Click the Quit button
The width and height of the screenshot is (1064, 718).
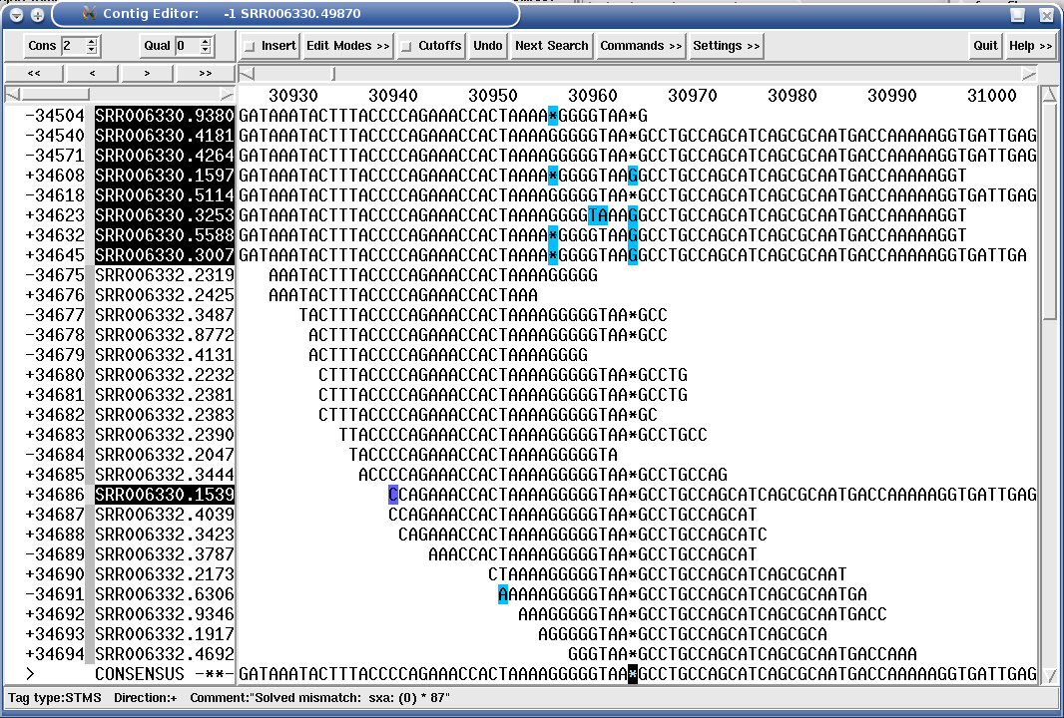coord(985,46)
